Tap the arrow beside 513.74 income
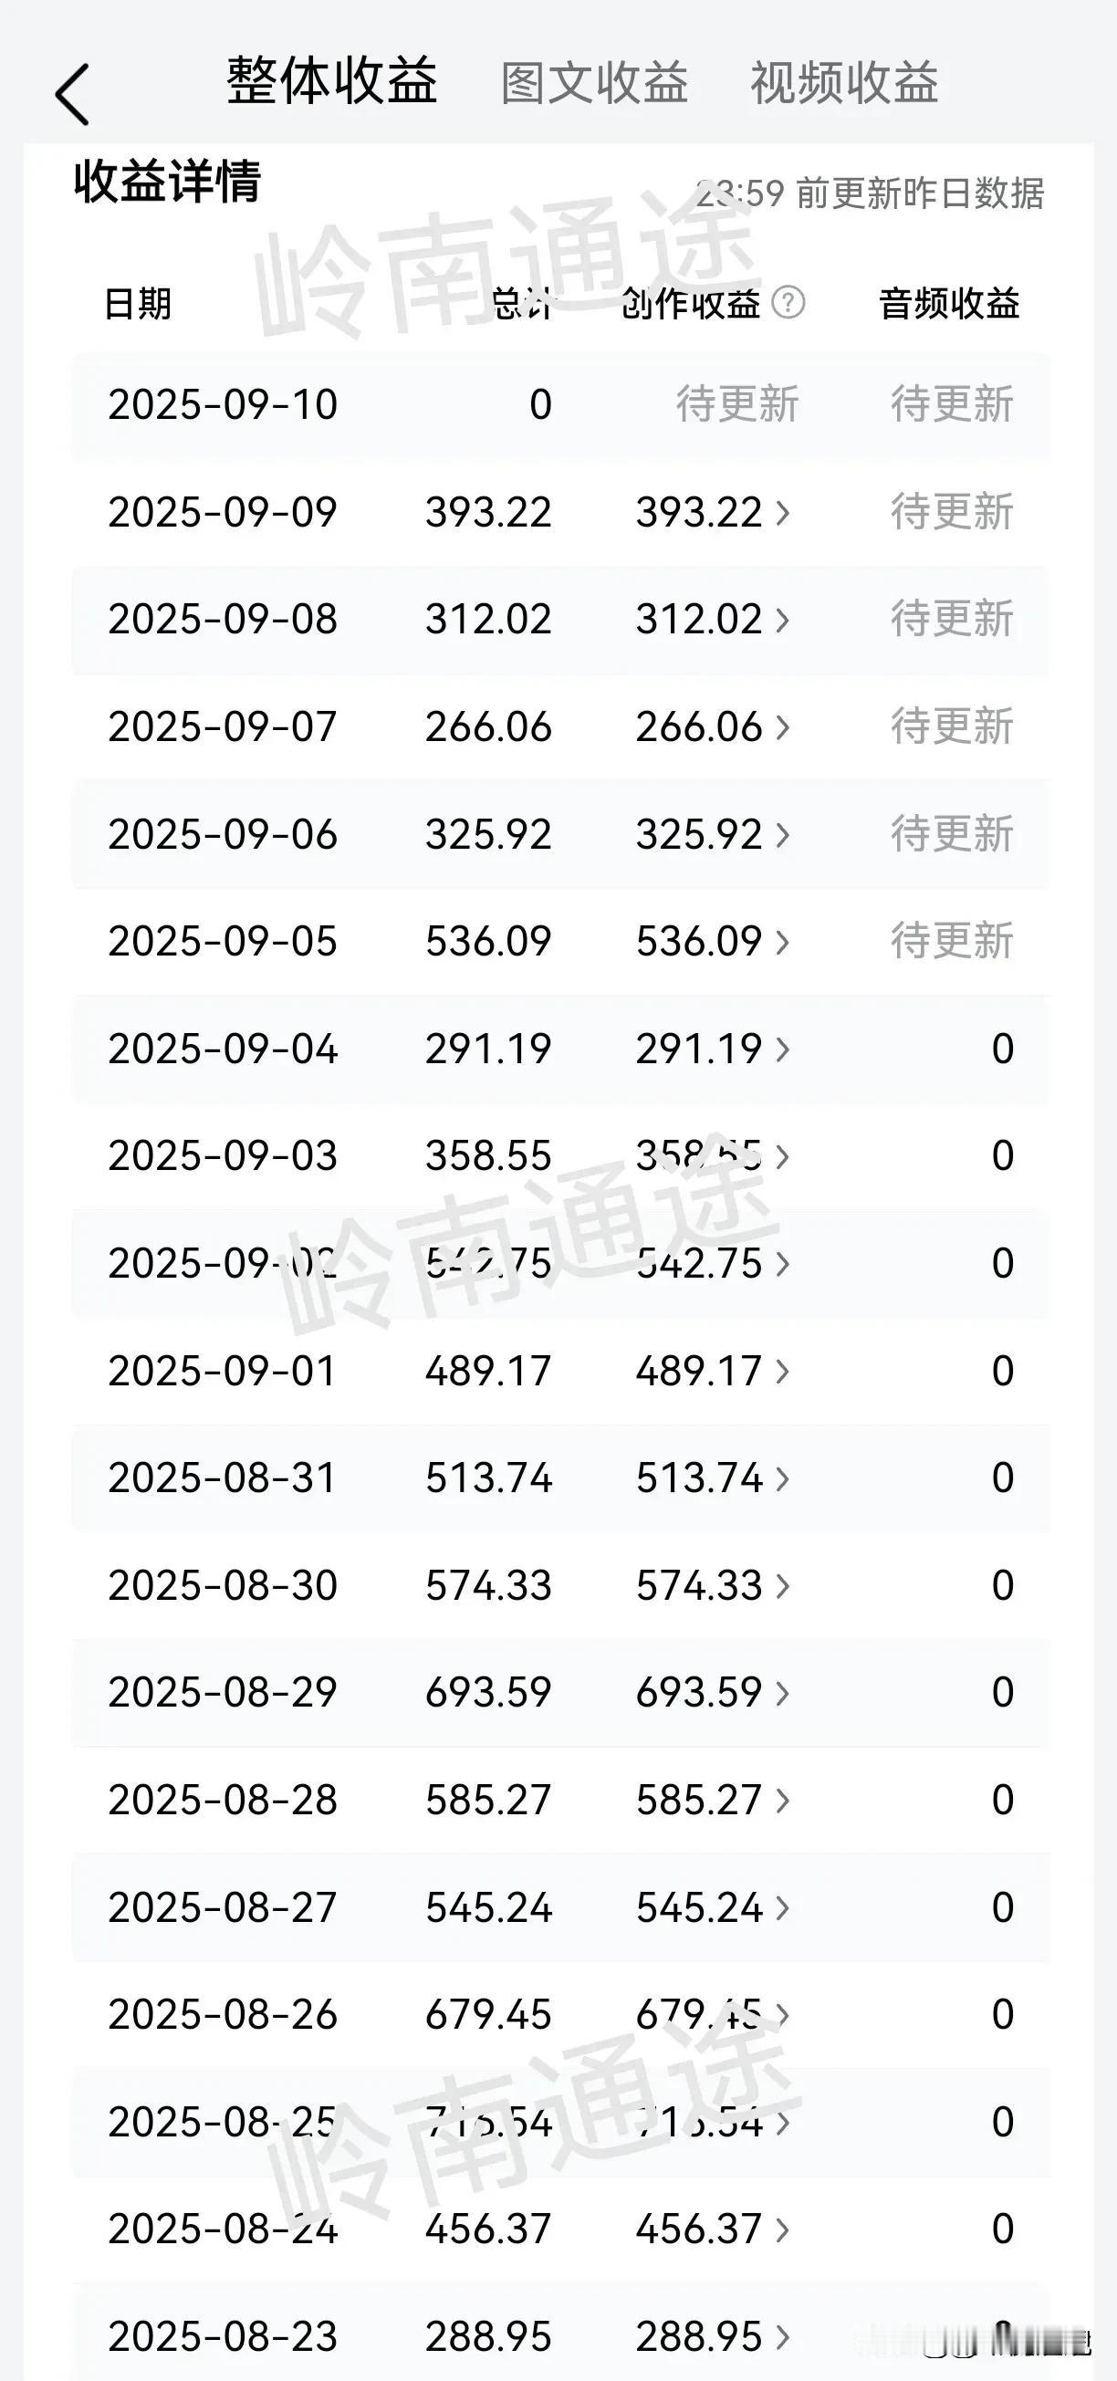The width and height of the screenshot is (1117, 2381). tap(783, 1477)
